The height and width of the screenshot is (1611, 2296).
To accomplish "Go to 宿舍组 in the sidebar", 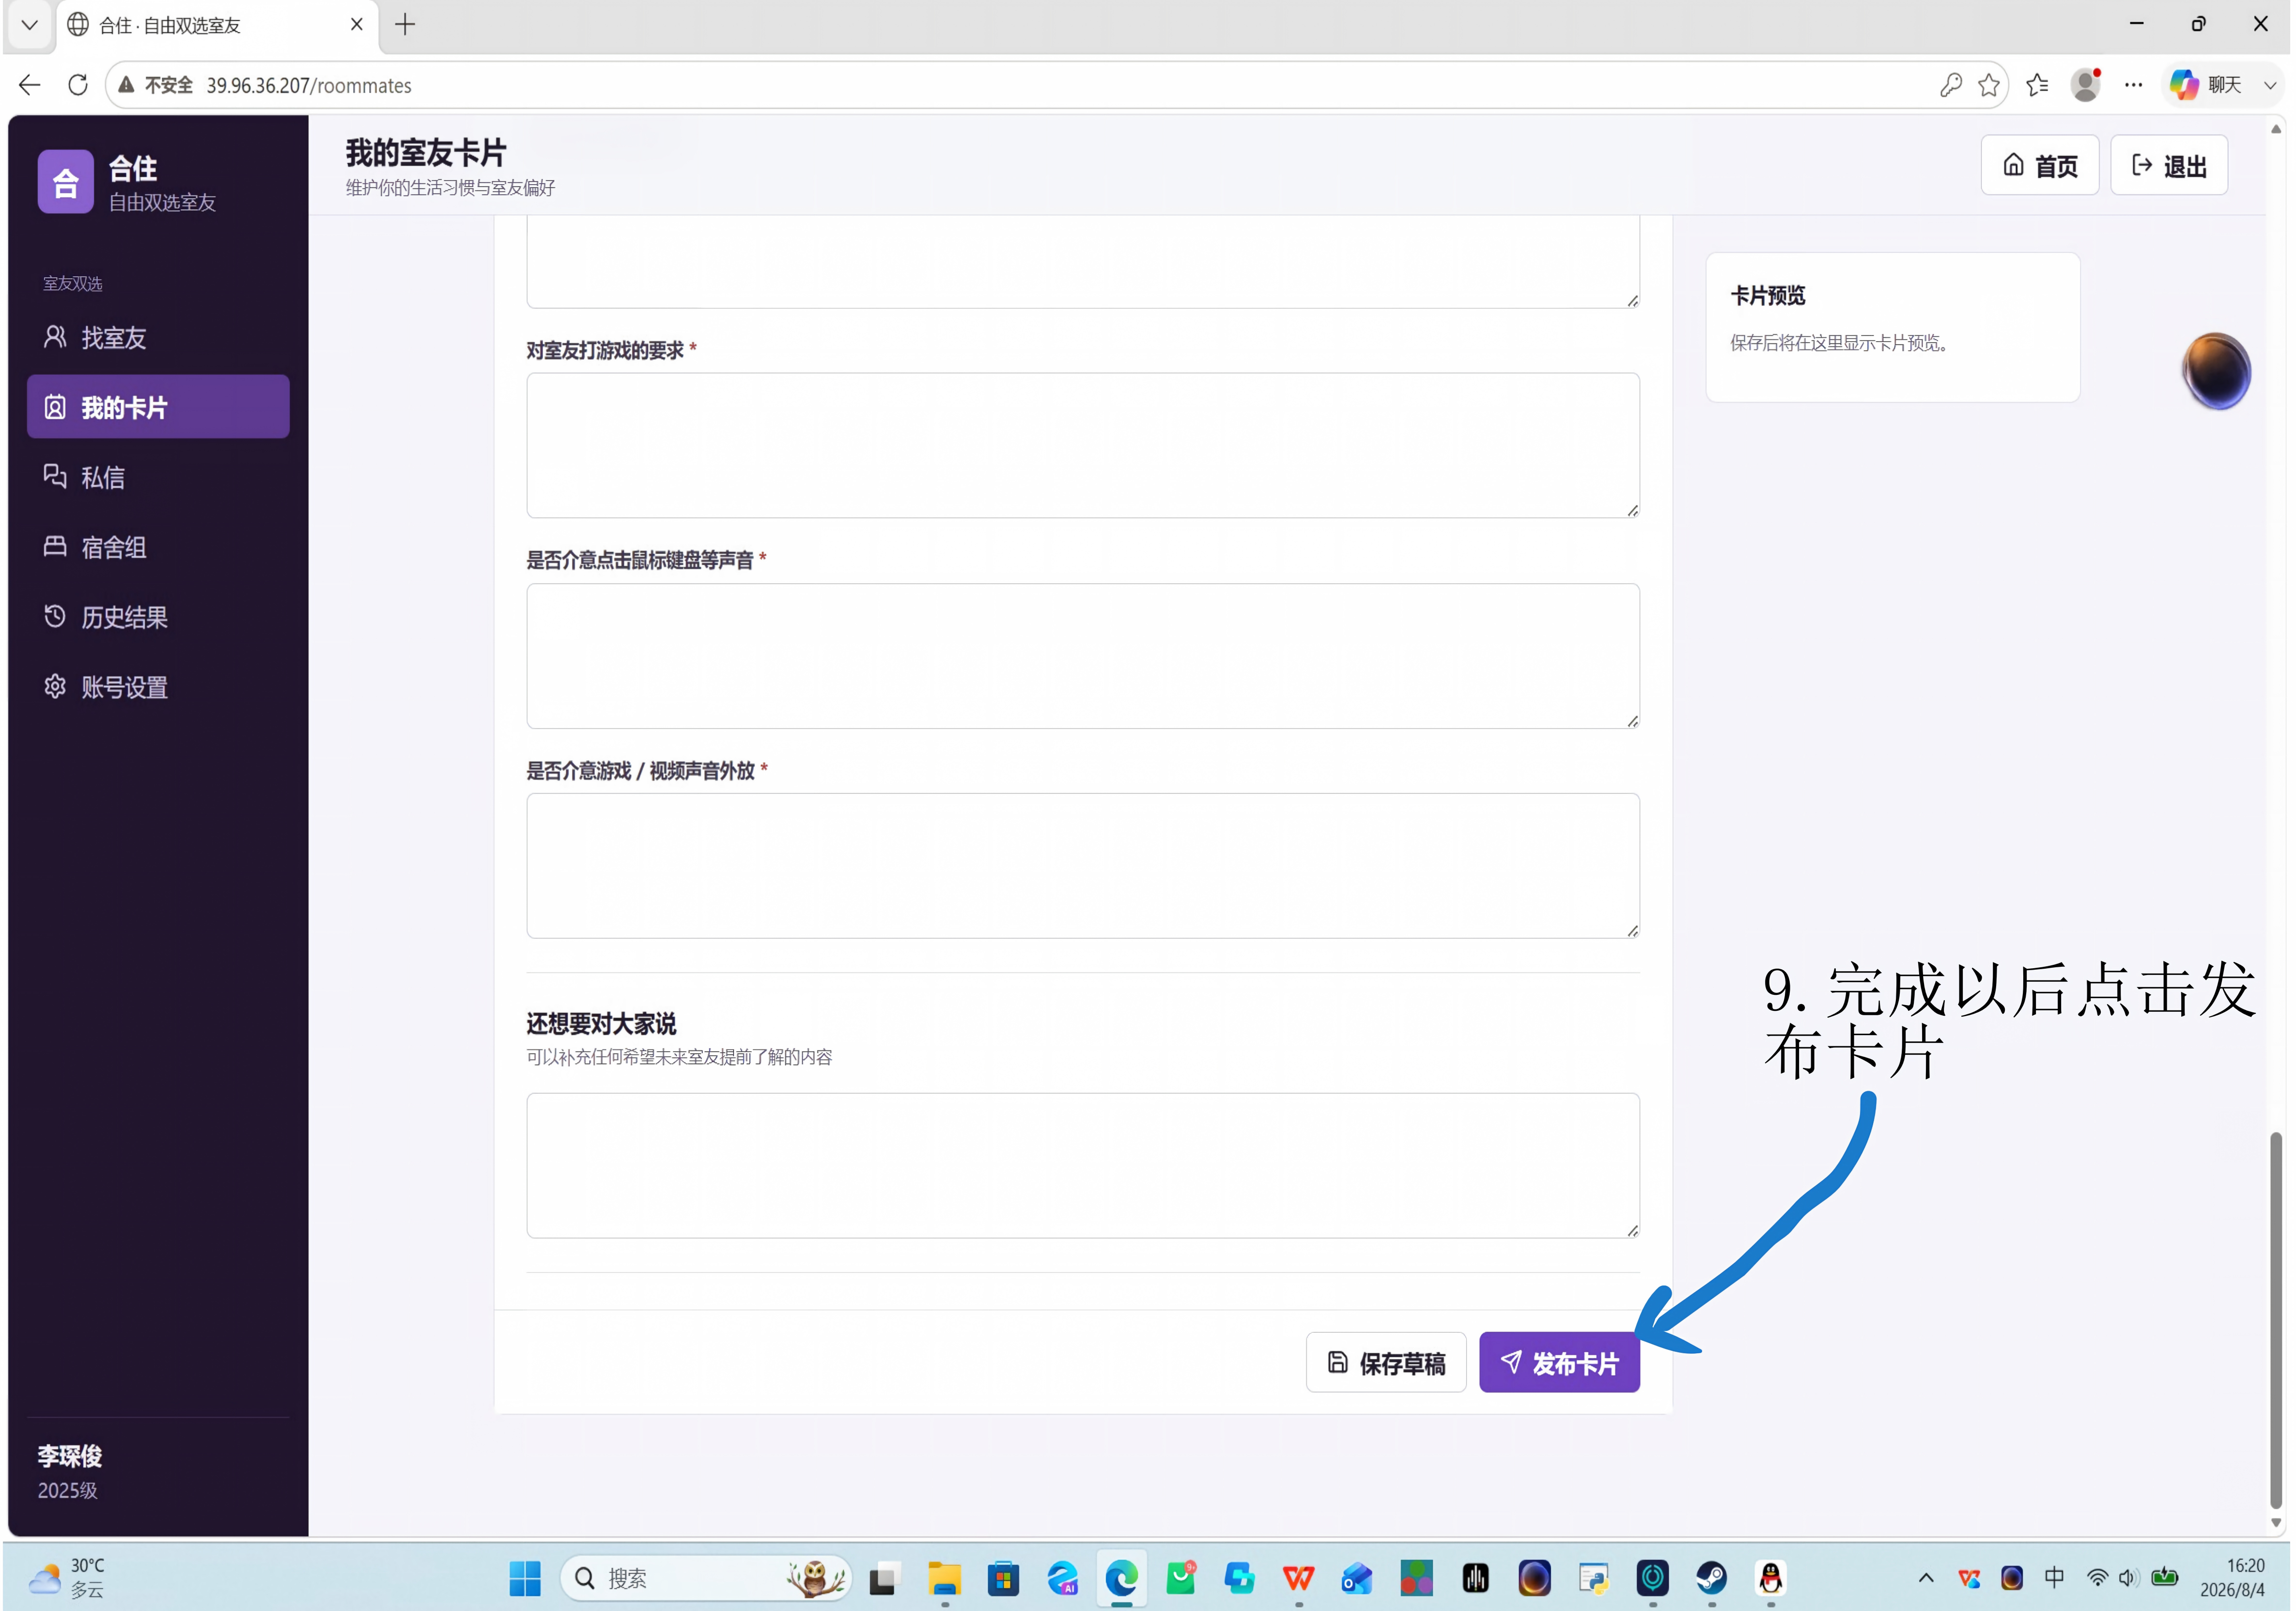I will [x=158, y=547].
